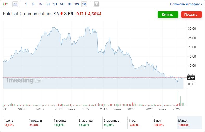205x132 pixels.
Task: Set chart interval to 1 minute
Action: (26, 4)
